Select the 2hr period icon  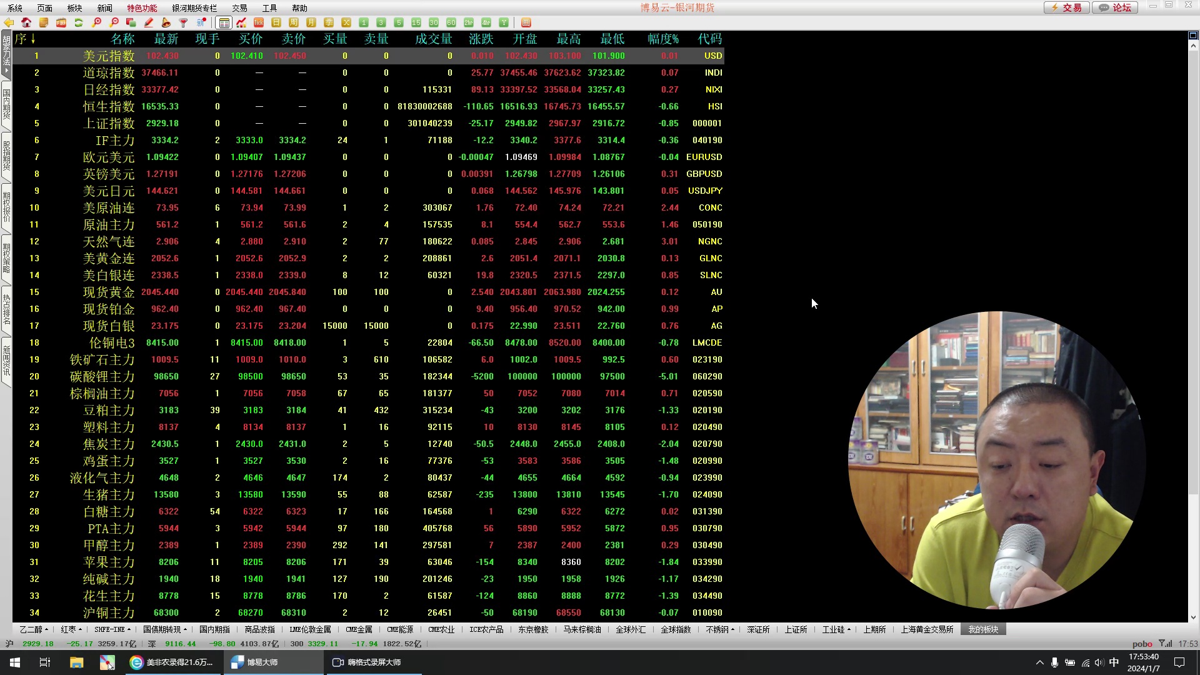[469, 22]
